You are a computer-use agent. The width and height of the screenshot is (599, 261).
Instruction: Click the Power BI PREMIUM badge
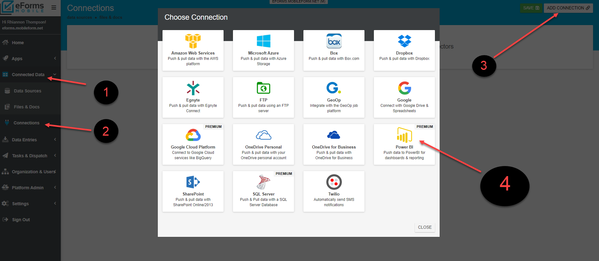(x=425, y=127)
